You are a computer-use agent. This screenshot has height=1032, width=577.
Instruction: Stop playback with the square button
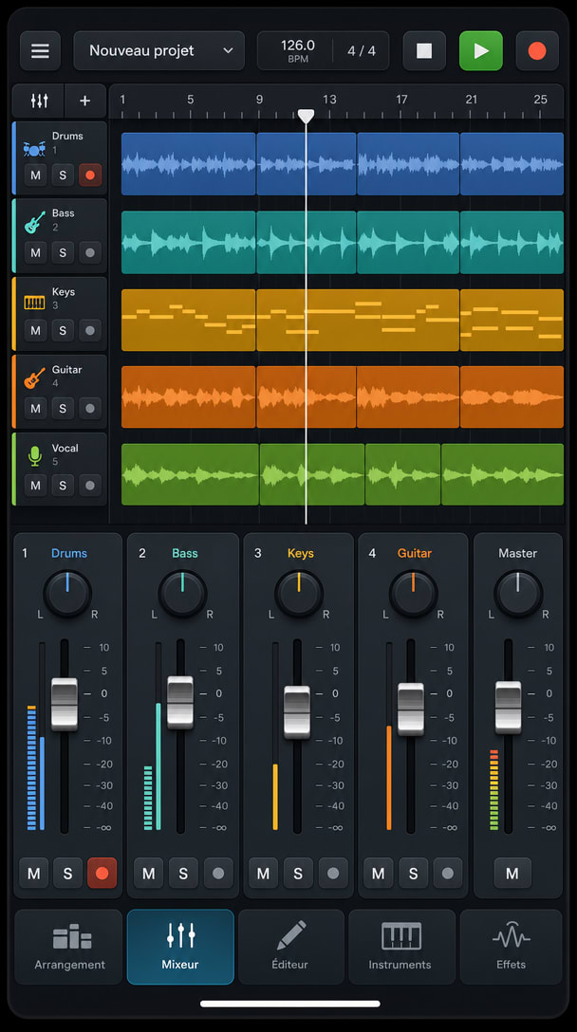pyautogui.click(x=424, y=50)
